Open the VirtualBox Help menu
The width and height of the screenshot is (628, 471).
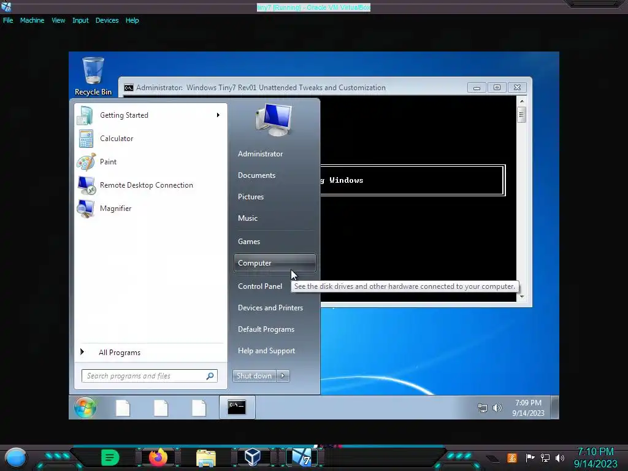(132, 20)
